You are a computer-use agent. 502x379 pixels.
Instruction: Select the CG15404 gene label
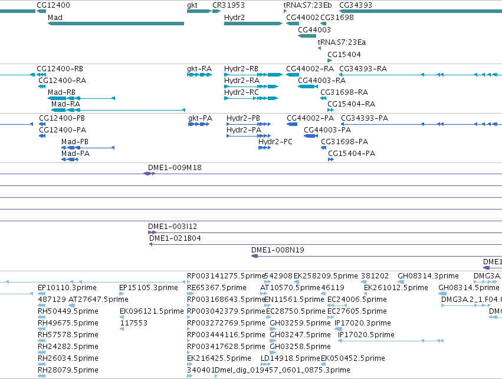point(344,55)
